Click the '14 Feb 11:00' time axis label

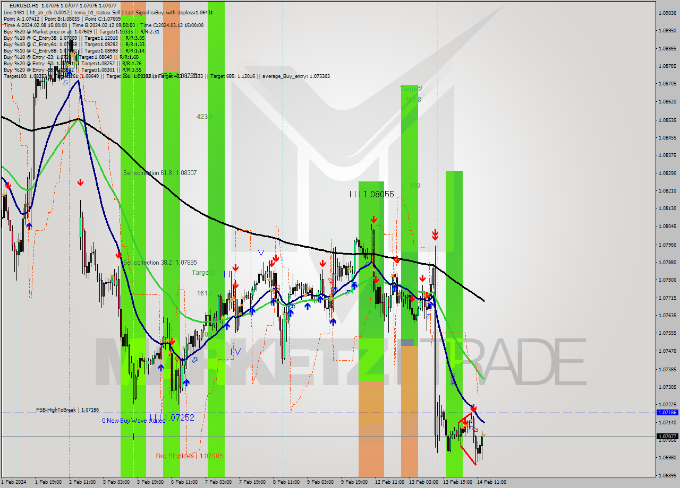[491, 482]
